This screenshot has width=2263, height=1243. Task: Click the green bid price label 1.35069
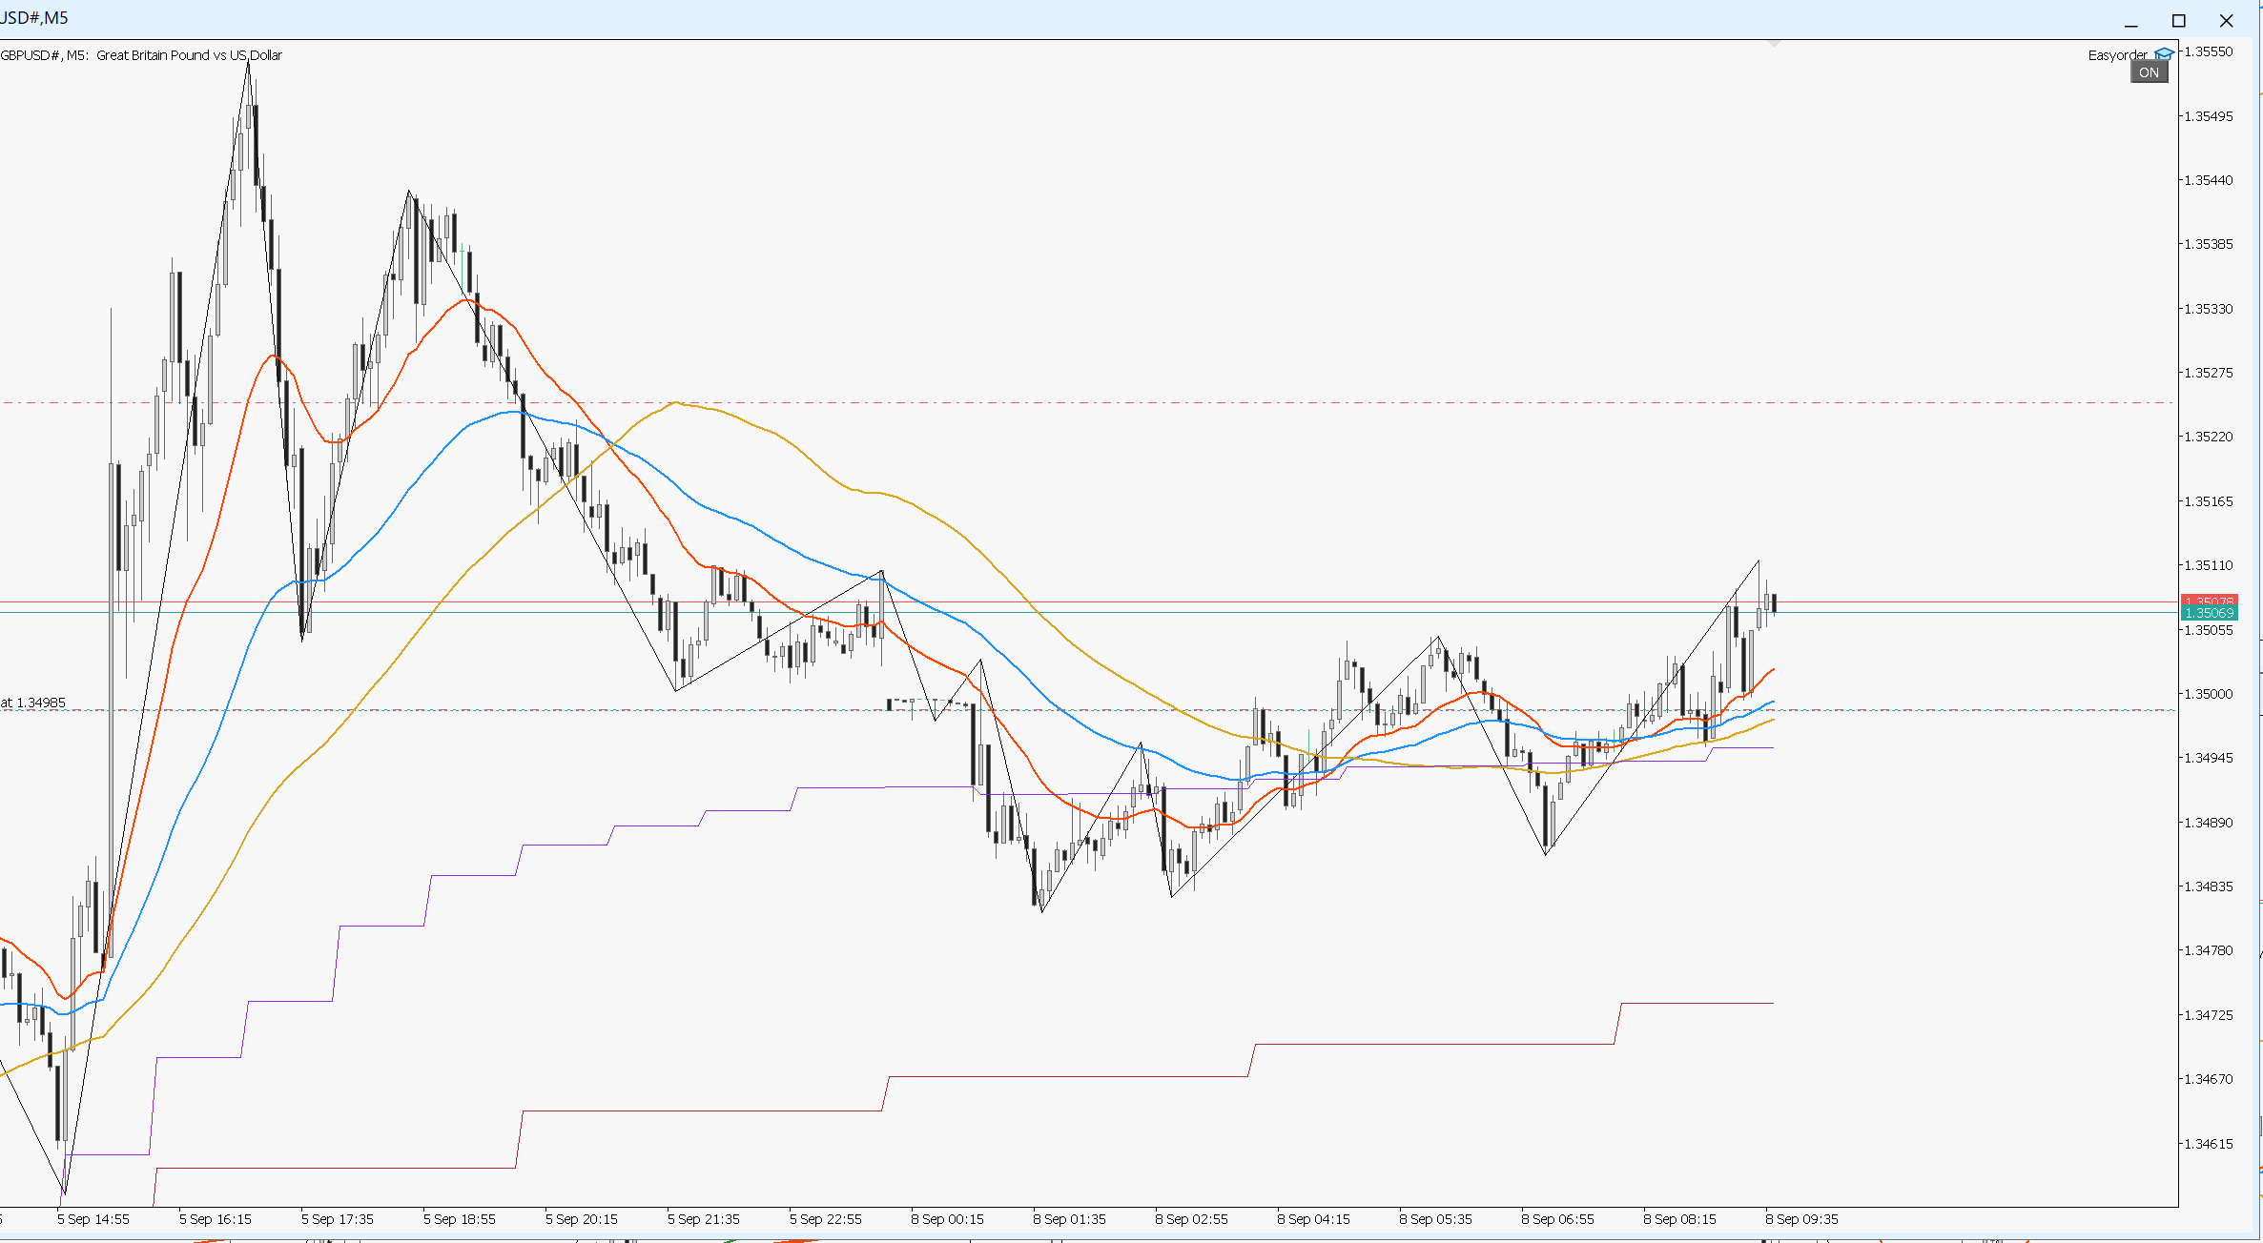pos(2209,613)
